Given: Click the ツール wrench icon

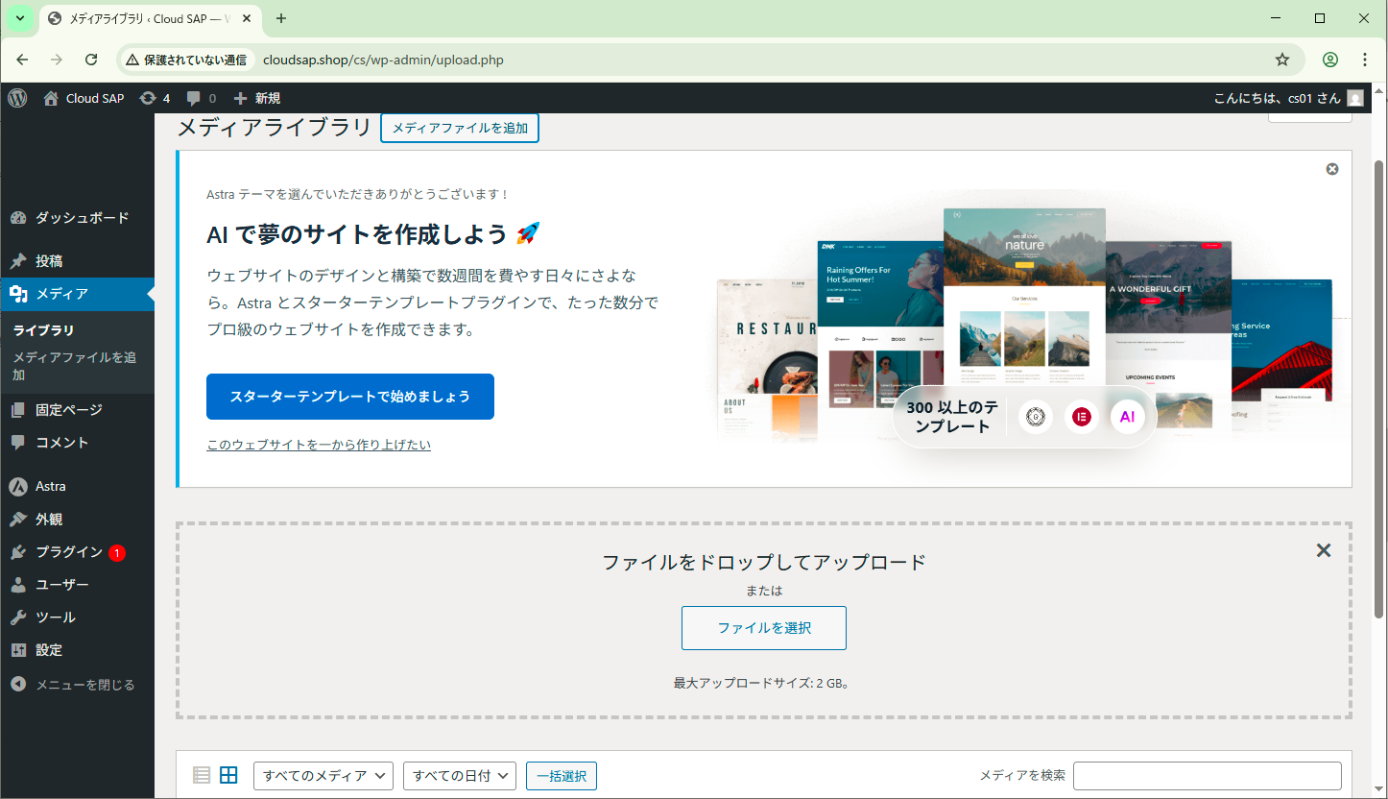Looking at the screenshot, I should click(18, 617).
